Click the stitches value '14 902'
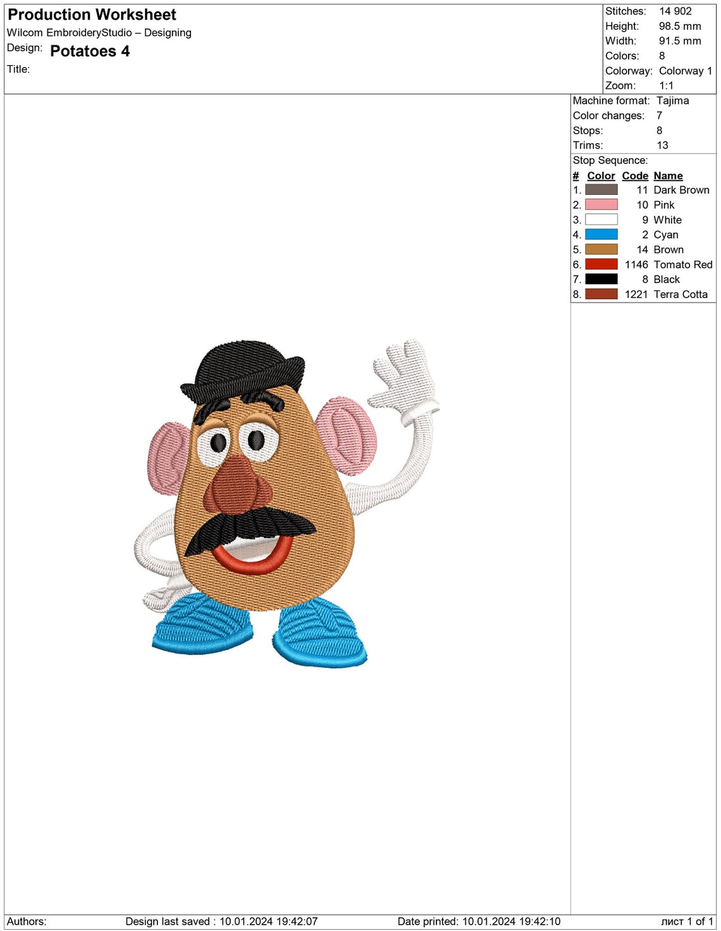Viewport: 721px width, 931px height. tap(675, 11)
